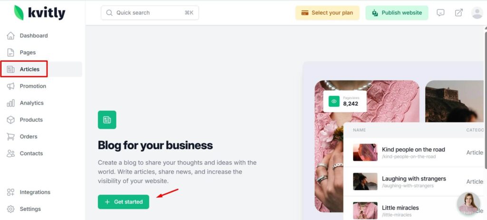Click the open-in-new-tab external link icon
The height and width of the screenshot is (220, 487).
click(458, 13)
